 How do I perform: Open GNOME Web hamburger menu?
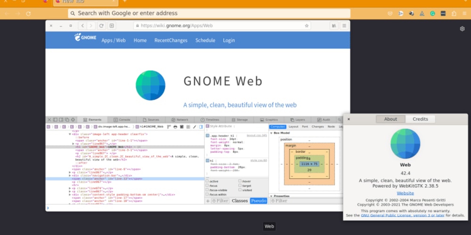tap(344, 26)
